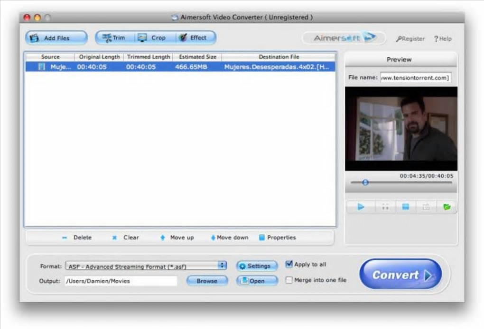Click the Output path field

(x=121, y=281)
